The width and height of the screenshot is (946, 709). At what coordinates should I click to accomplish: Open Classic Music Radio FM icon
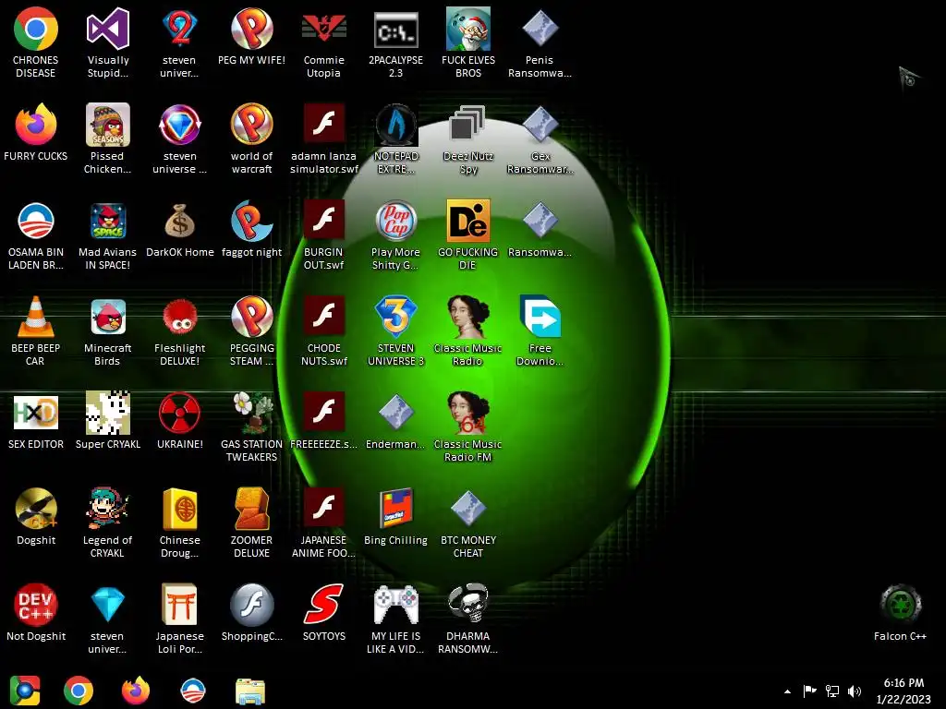(467, 413)
